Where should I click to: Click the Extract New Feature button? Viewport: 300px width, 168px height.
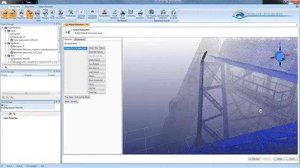[97, 48]
